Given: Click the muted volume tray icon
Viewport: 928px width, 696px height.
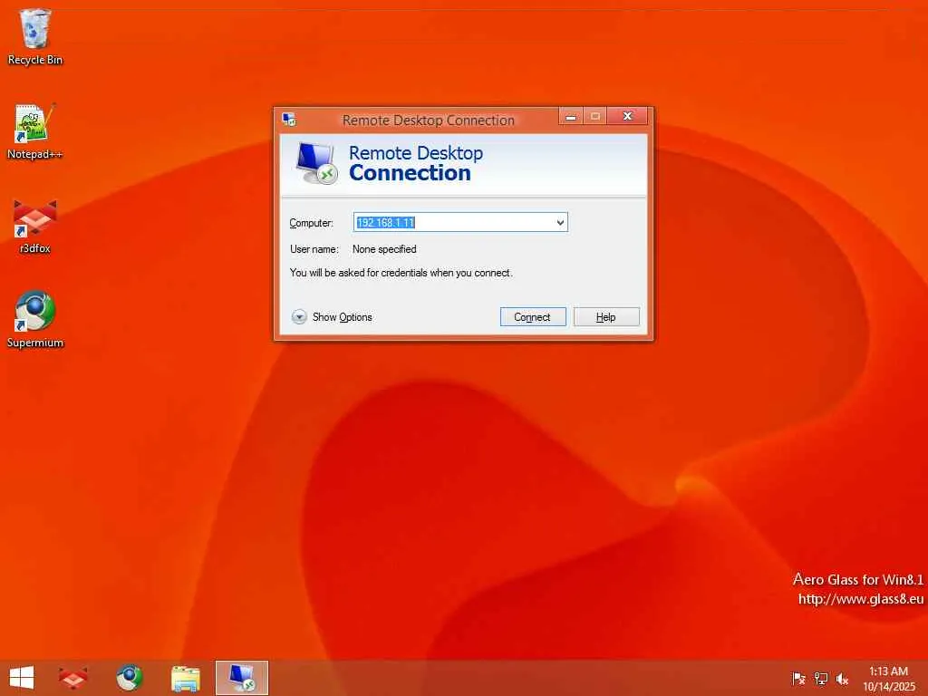Looking at the screenshot, I should point(842,679).
